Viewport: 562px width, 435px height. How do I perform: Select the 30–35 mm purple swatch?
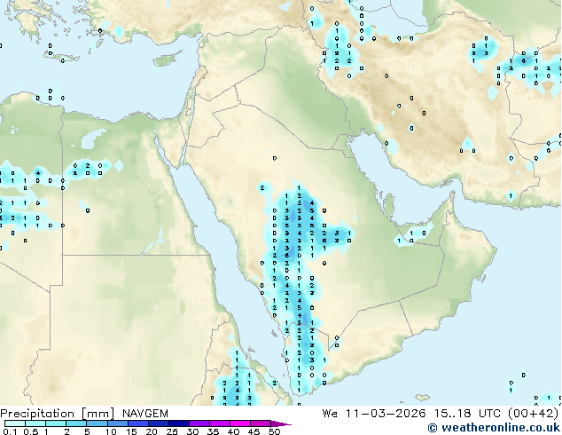(x=199, y=423)
